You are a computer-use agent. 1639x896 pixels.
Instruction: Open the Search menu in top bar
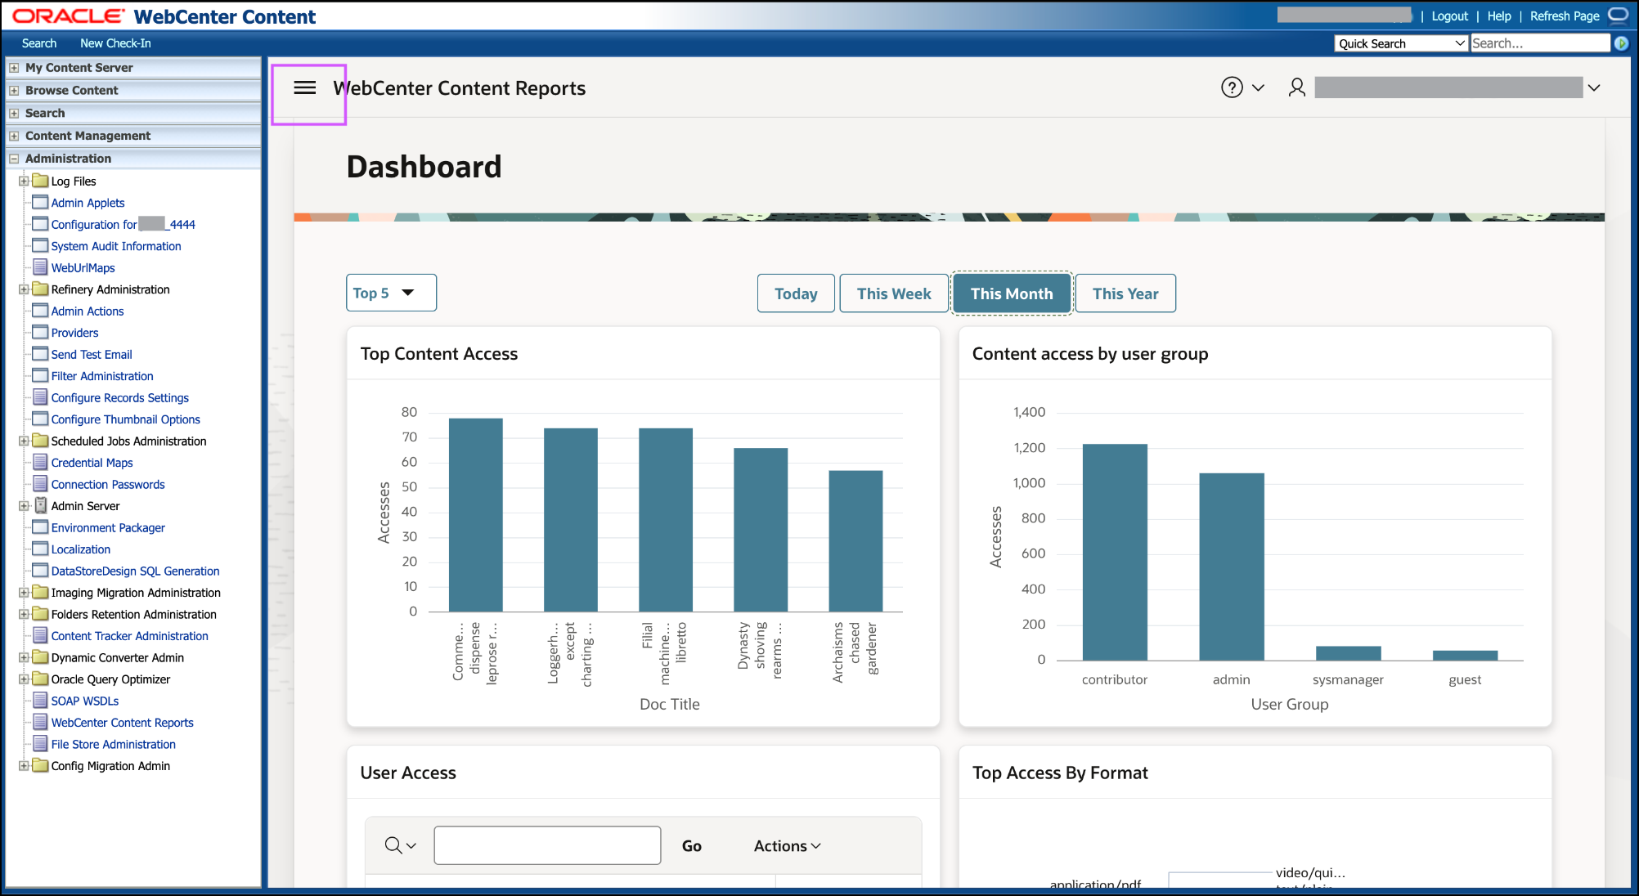click(x=39, y=43)
